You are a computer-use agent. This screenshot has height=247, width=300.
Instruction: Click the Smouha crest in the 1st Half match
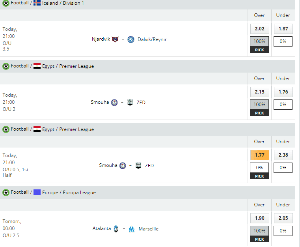tap(123, 166)
